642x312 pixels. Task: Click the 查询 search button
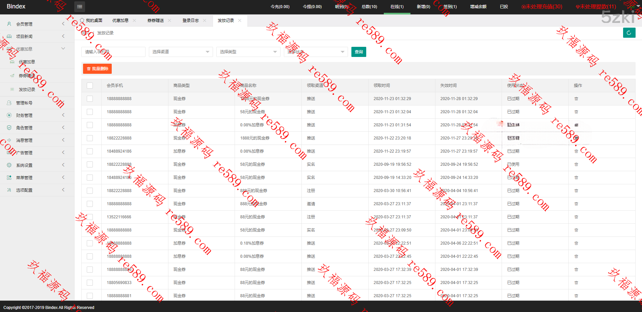click(358, 52)
